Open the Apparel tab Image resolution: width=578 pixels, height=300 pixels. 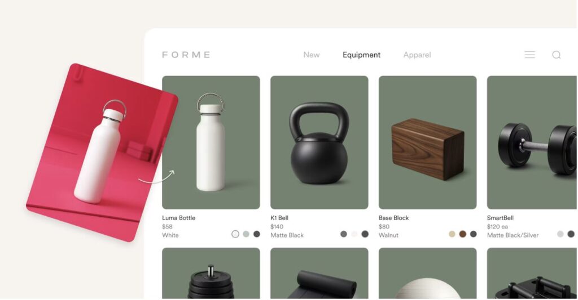417,55
